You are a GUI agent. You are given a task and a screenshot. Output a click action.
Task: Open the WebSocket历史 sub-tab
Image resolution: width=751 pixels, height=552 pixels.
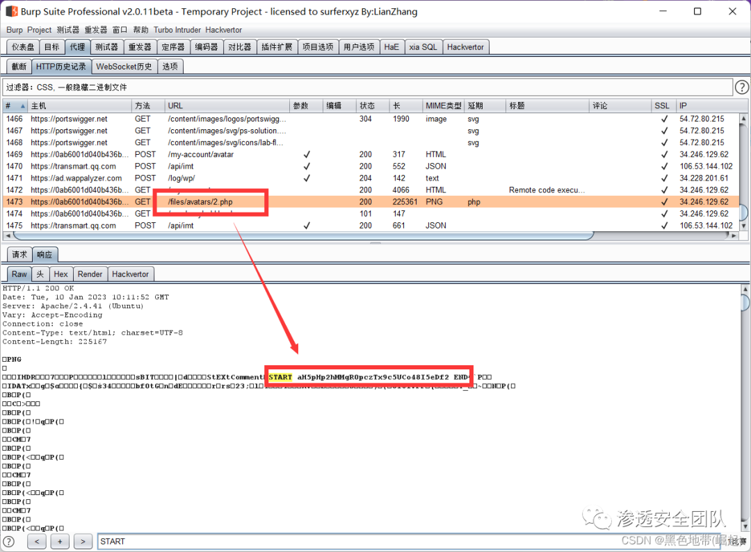pyautogui.click(x=124, y=67)
